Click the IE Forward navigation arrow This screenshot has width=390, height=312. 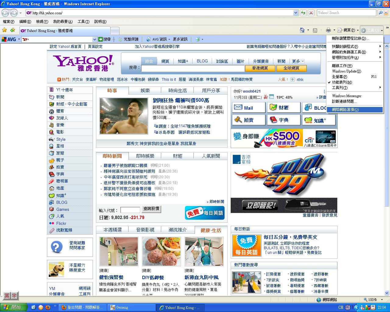[14, 13]
